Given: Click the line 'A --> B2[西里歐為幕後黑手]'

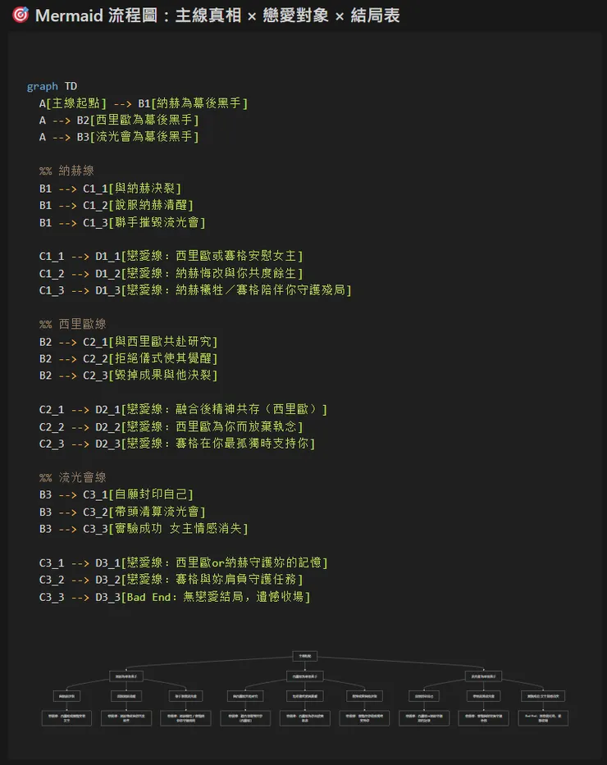Looking at the screenshot, I should coord(119,120).
